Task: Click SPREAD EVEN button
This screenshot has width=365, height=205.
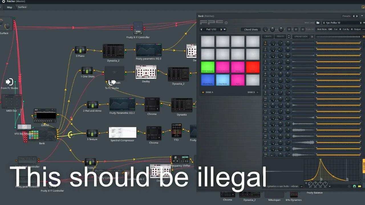Action: click(x=301, y=36)
